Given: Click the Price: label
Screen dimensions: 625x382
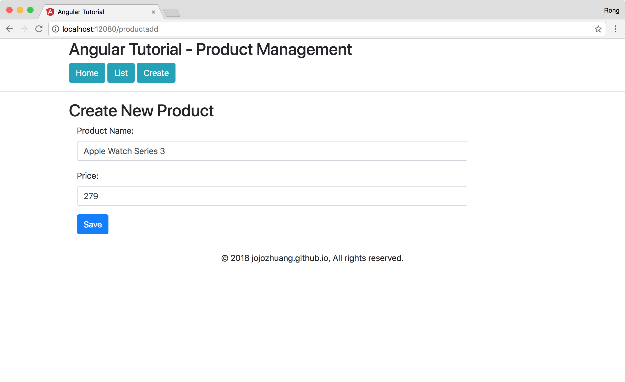Looking at the screenshot, I should [87, 176].
